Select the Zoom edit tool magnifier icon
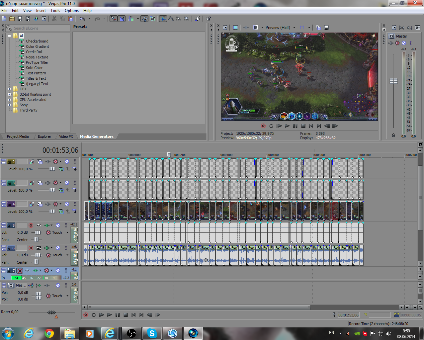This screenshot has width=424, height=340. [x=187, y=19]
